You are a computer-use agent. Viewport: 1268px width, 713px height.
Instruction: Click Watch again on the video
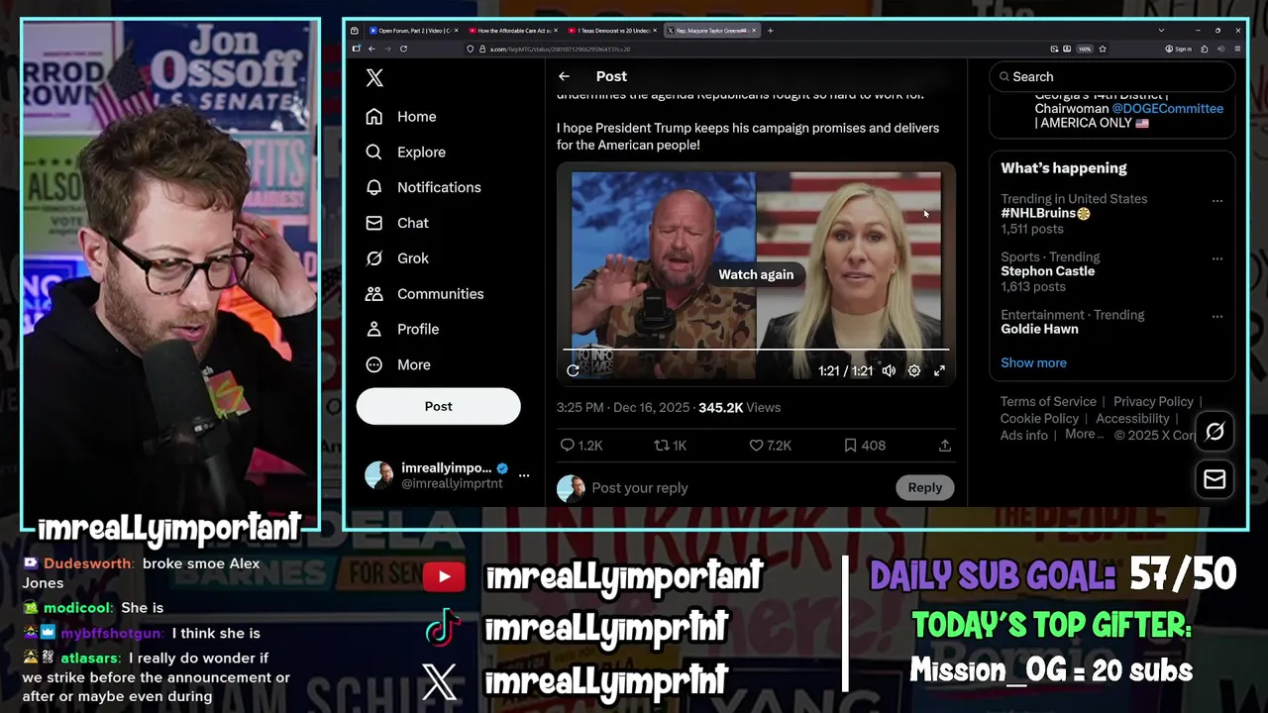756,274
